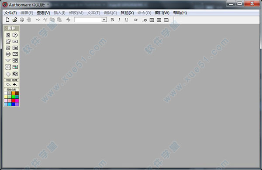The image size is (262, 170).
Task: Pick the teal icon color swatch
Action: click(x=17, y=97)
